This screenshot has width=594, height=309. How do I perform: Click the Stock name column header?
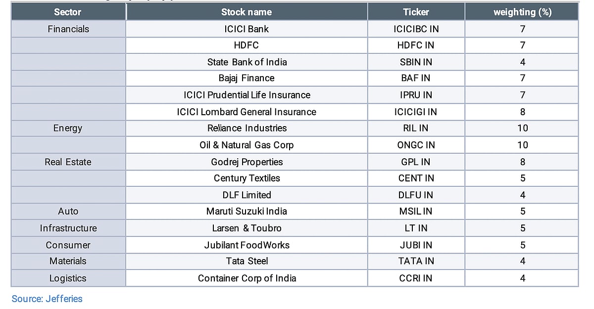247,12
